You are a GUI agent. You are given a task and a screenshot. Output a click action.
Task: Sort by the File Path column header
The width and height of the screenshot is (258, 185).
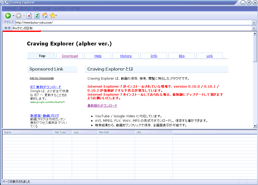tap(116, 132)
